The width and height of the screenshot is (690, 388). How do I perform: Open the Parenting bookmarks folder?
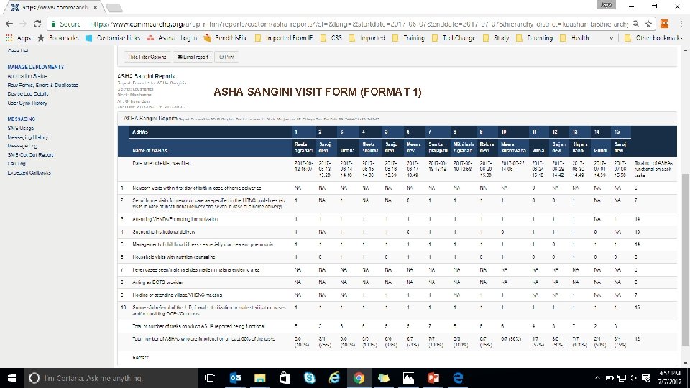[x=534, y=38]
